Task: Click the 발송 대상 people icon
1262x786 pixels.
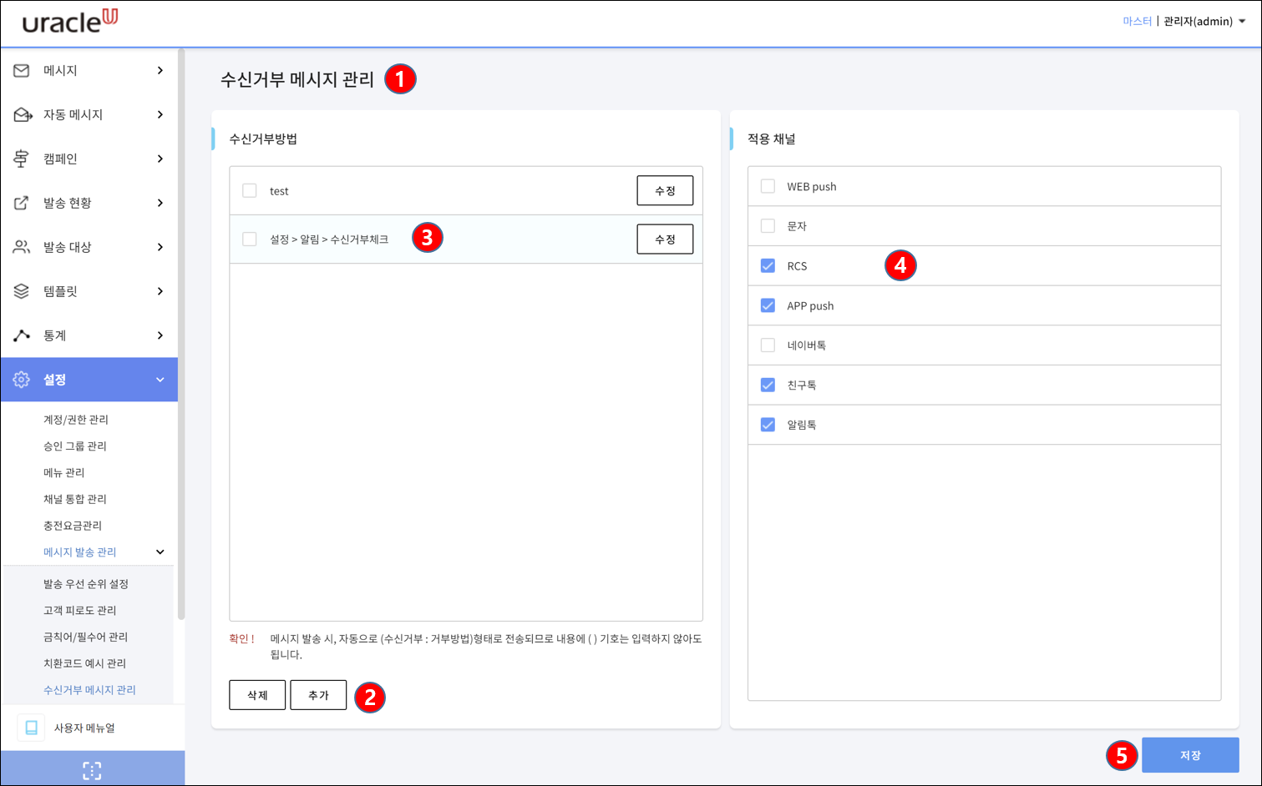Action: point(22,247)
